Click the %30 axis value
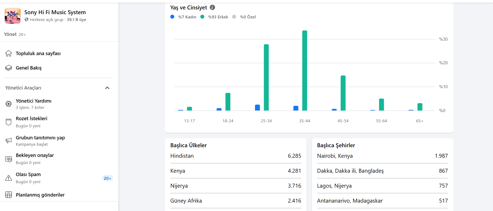 coord(444,39)
